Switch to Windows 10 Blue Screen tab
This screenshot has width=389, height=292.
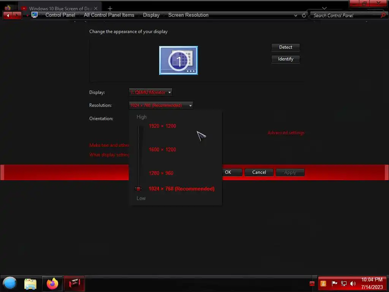(60, 8)
